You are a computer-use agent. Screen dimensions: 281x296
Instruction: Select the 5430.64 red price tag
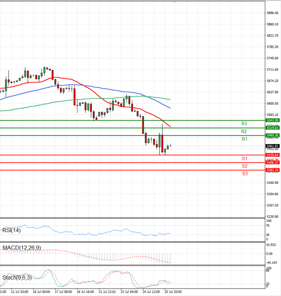click(x=273, y=155)
